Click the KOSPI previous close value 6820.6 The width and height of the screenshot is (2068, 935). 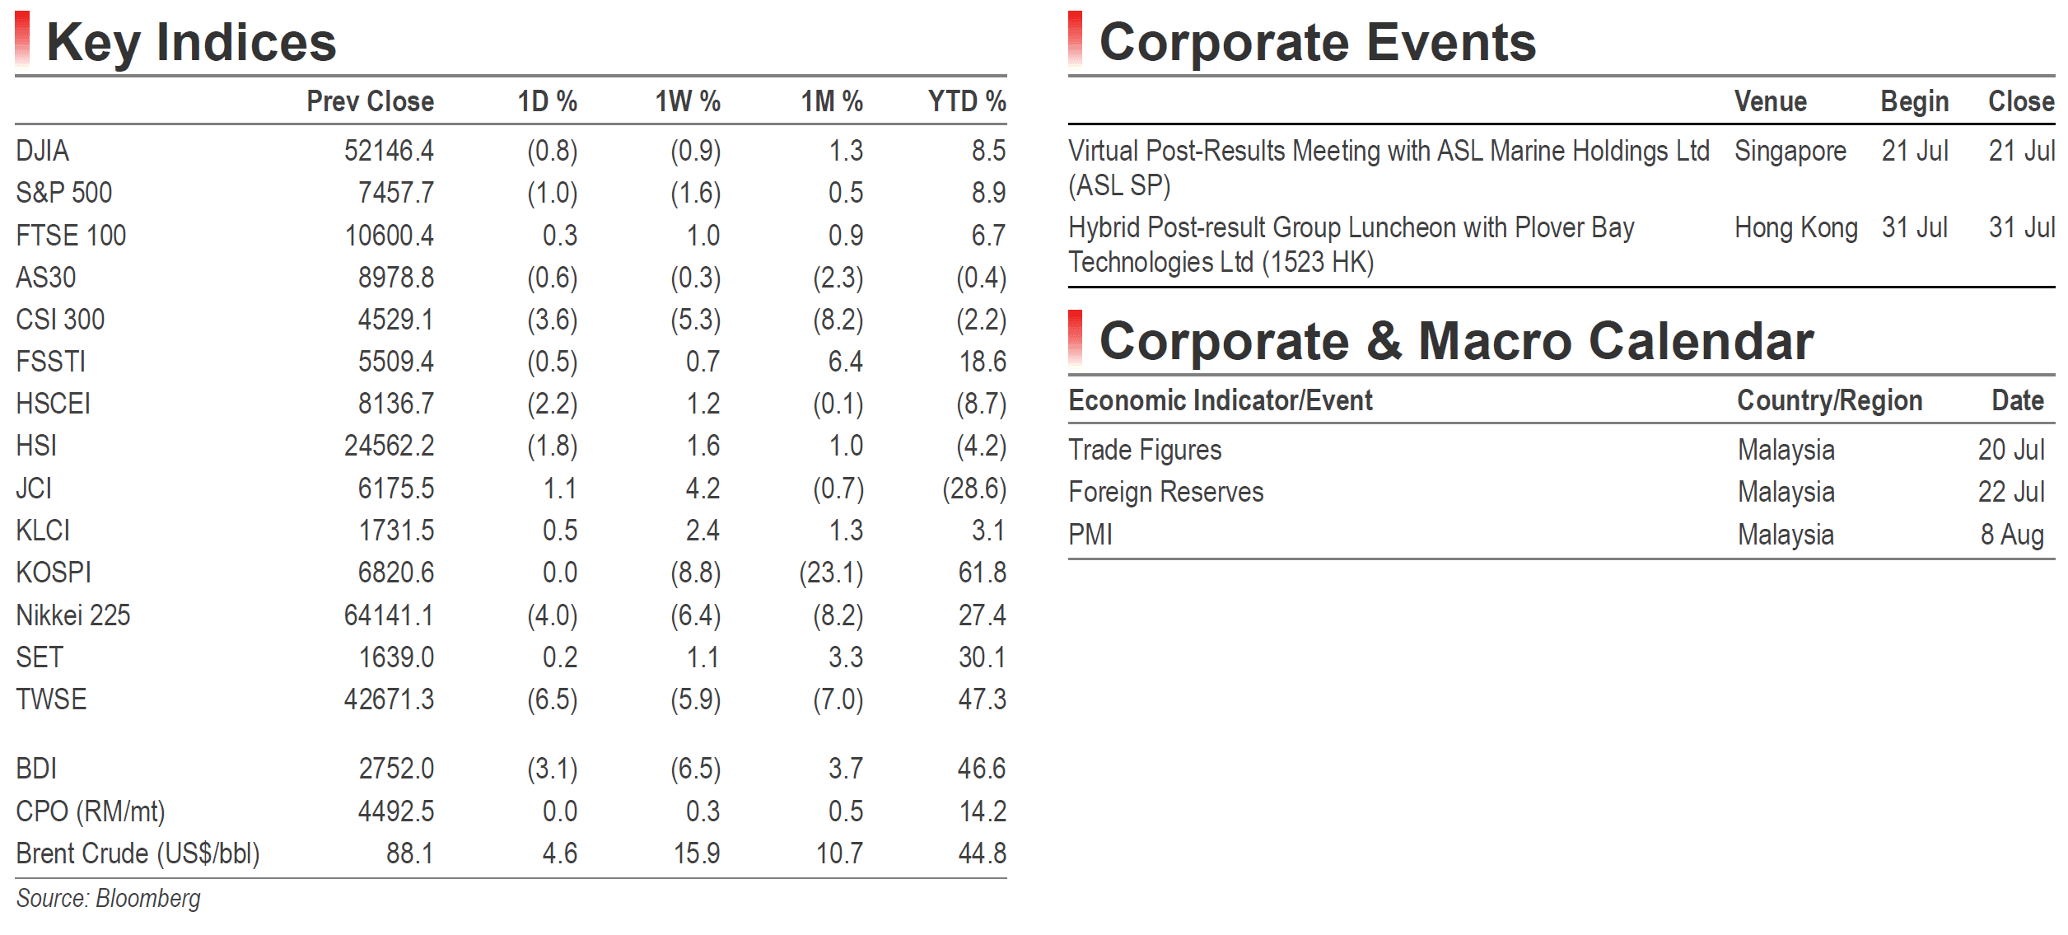395,573
